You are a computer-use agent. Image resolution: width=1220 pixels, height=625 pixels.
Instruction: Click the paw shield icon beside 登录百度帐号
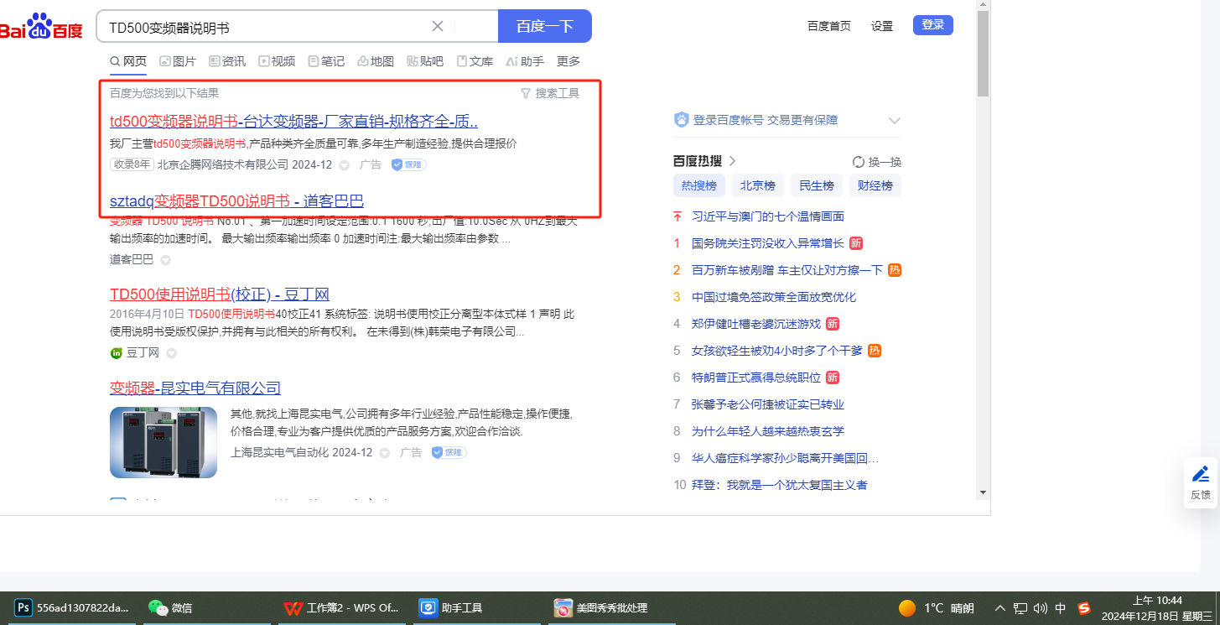(681, 120)
